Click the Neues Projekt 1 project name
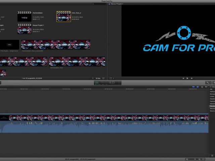This screenshot has height=161, width=215. [x=38, y=25]
